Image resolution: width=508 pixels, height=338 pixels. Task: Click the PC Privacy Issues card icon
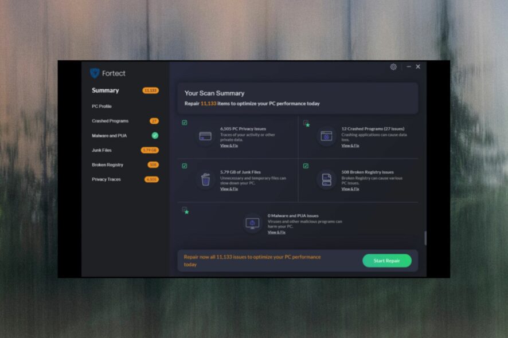click(205, 136)
